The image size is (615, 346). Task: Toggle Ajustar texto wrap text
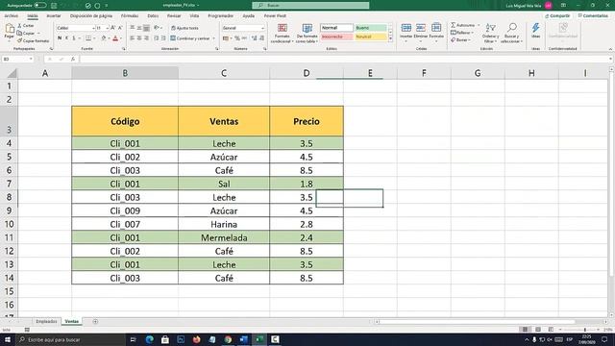tap(184, 28)
